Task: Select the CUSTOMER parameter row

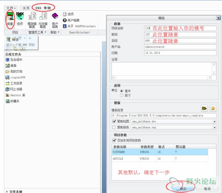Action: click(x=160, y=152)
